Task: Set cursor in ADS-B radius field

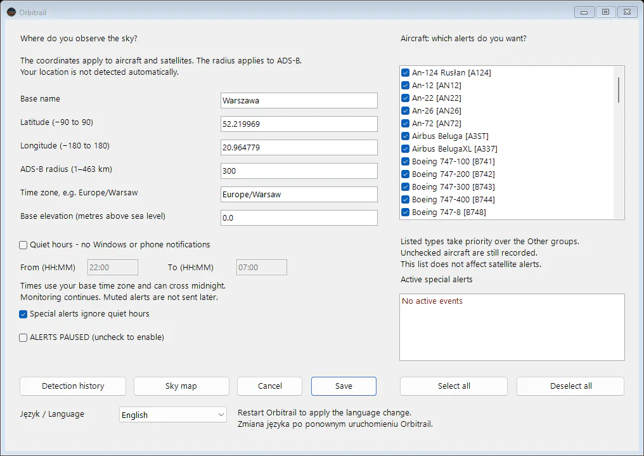Action: point(299,171)
